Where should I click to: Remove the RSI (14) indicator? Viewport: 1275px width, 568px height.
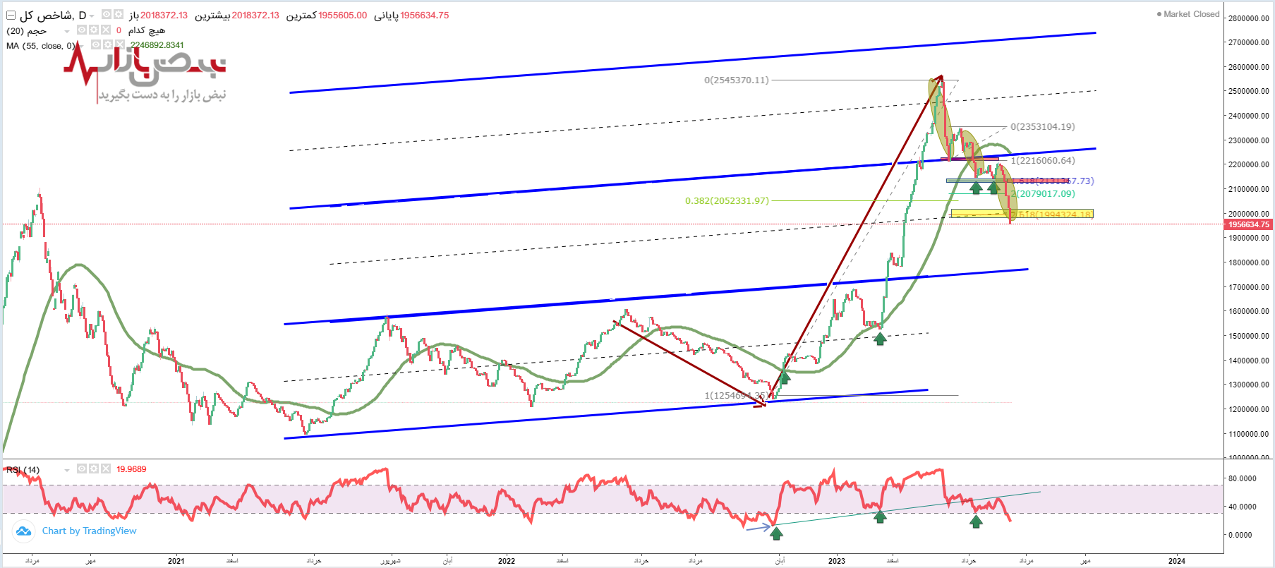106,469
